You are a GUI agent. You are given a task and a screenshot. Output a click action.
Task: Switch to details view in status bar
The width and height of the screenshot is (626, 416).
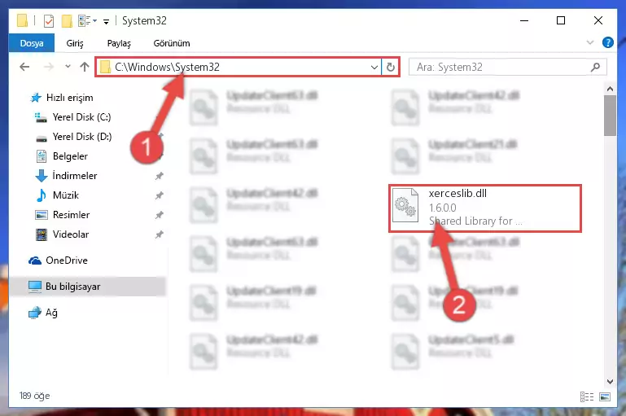pos(587,396)
